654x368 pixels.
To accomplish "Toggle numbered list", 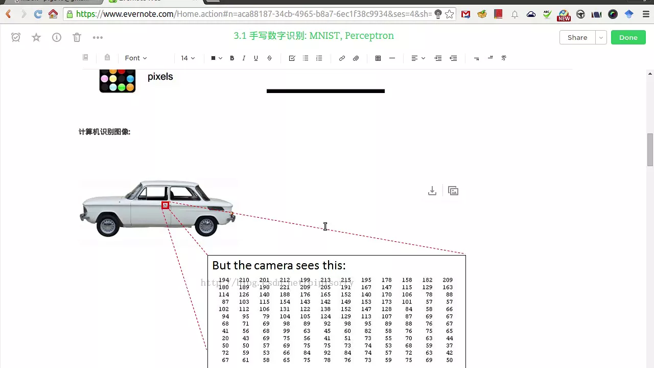I will coord(319,58).
